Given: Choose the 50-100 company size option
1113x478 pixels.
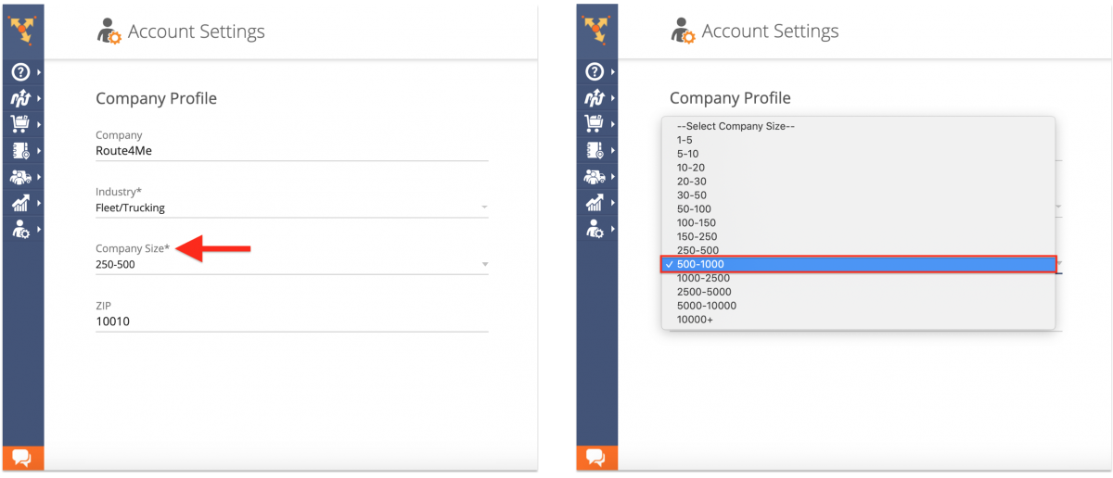Looking at the screenshot, I should click(858, 209).
